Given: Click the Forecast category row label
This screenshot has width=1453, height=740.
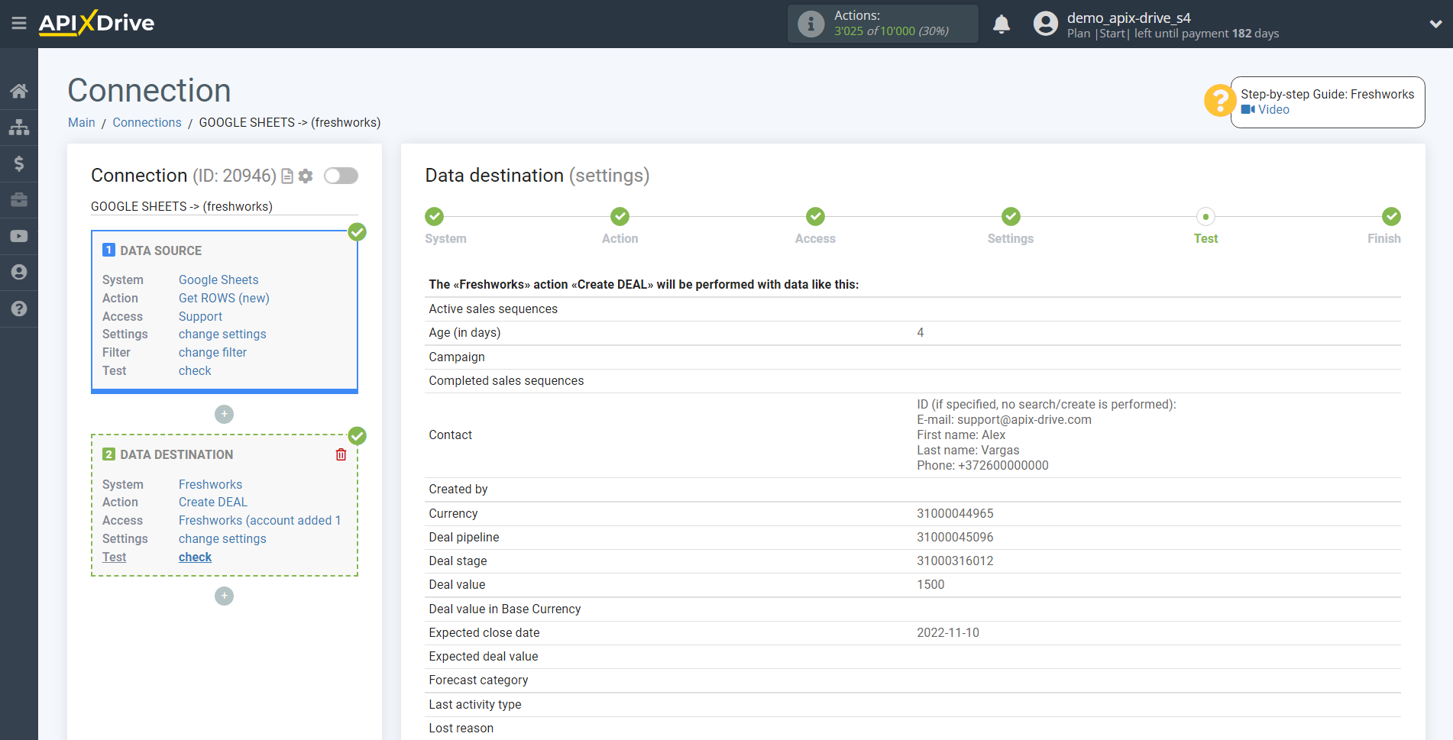Looking at the screenshot, I should (478, 680).
